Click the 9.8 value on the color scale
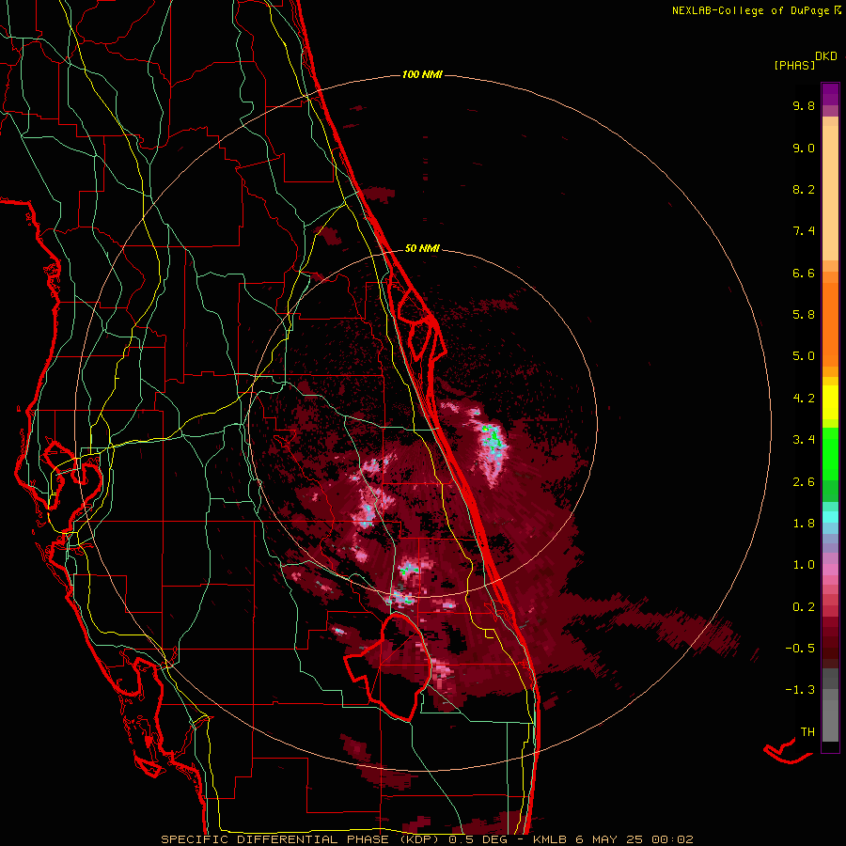846x846 pixels. click(804, 105)
